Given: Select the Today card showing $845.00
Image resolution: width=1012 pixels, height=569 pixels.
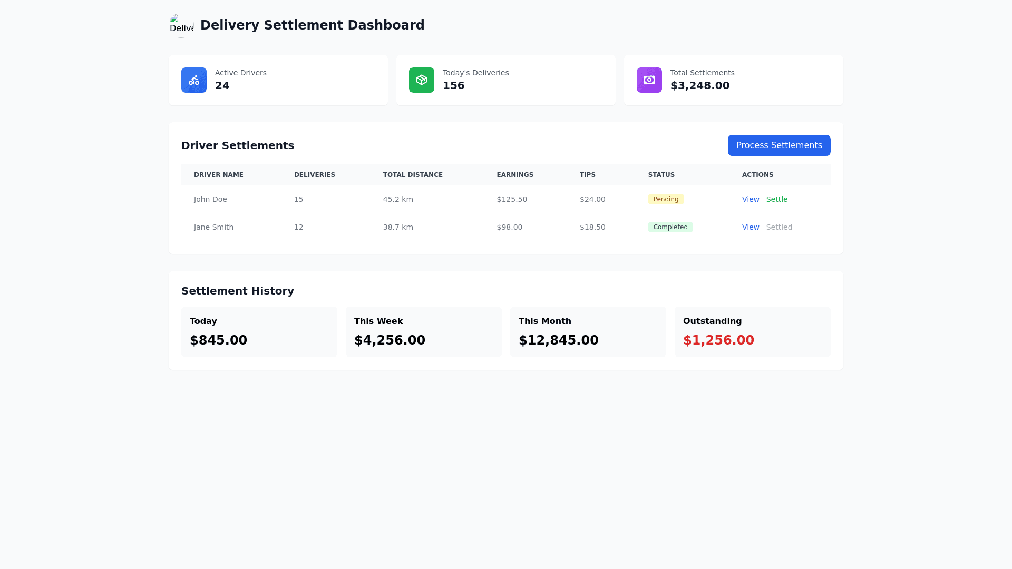Looking at the screenshot, I should [x=259, y=331].
